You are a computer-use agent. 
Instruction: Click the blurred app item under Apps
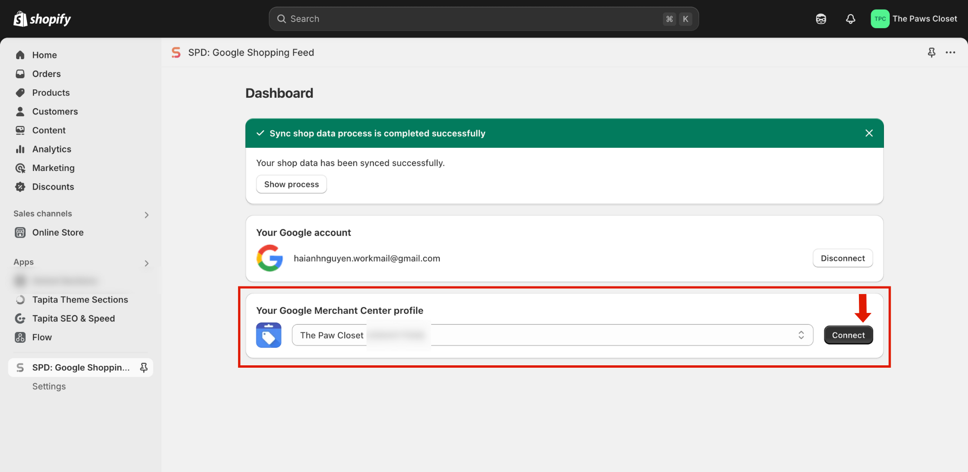(57, 281)
